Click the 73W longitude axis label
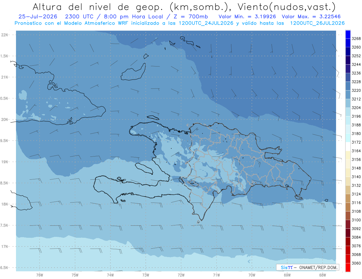Image resolution: width=362 pixels, height=279 pixels. point(146,275)
